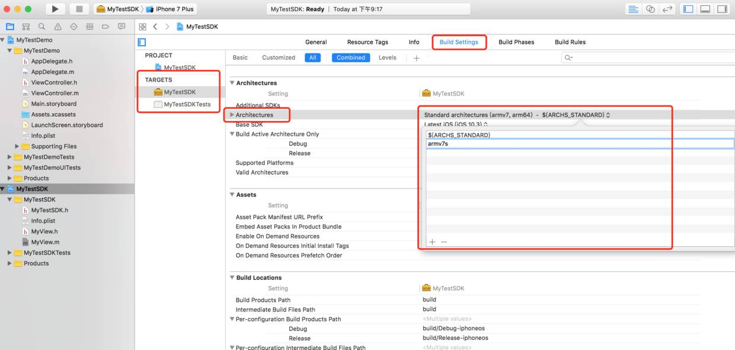
Task: Run the build with Play button
Action: [x=55, y=9]
